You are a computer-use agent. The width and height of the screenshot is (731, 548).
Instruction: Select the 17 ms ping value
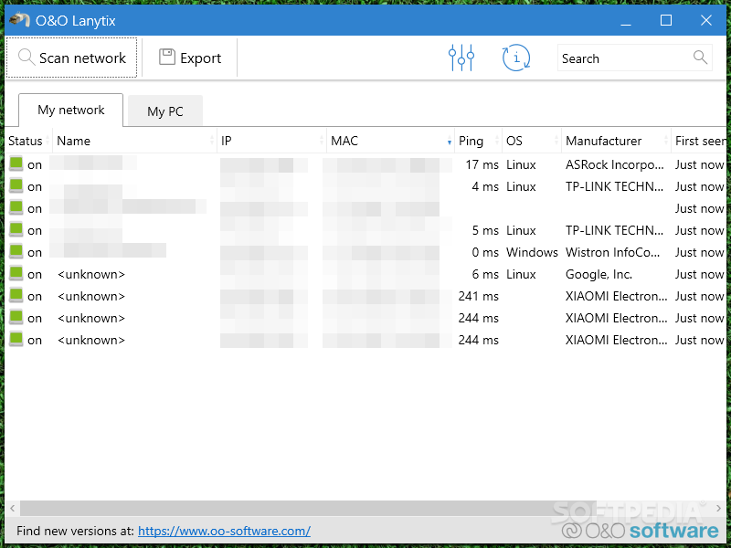pos(482,164)
